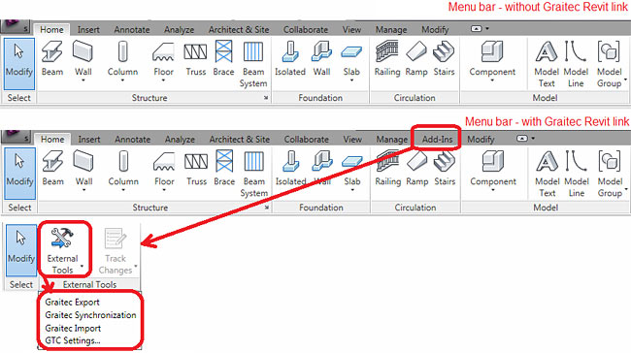
Task: Toggle ribbon minimize button in ribbon without Add-Ins
Action: click(477, 29)
